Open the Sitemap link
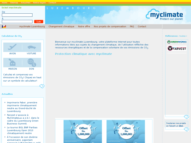The image size is (191, 143). (x=14, y=3)
